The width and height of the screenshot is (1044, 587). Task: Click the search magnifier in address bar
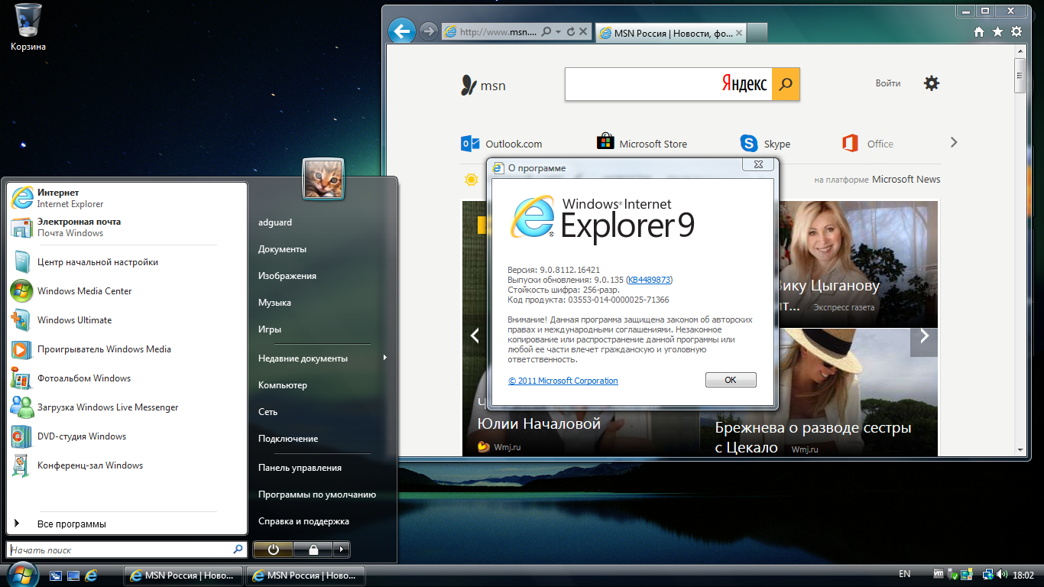[546, 32]
